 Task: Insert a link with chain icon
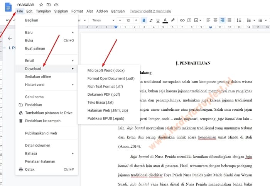point(182,20)
